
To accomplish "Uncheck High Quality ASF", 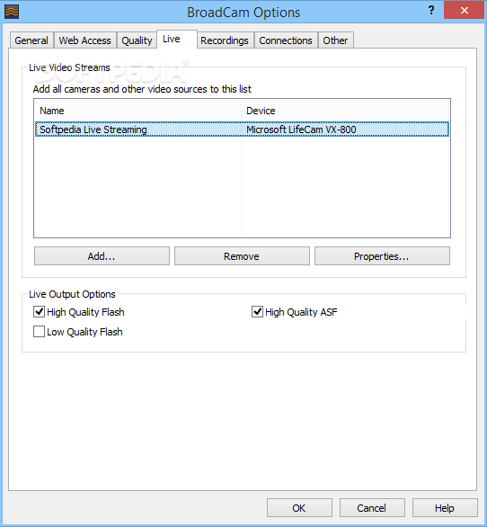I will (257, 312).
